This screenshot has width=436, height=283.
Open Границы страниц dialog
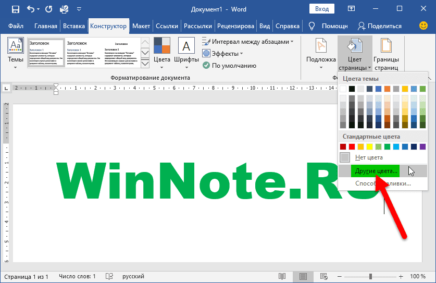(386, 53)
